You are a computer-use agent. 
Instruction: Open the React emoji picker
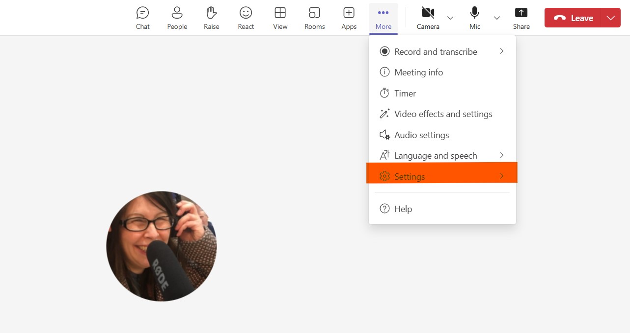point(246,18)
